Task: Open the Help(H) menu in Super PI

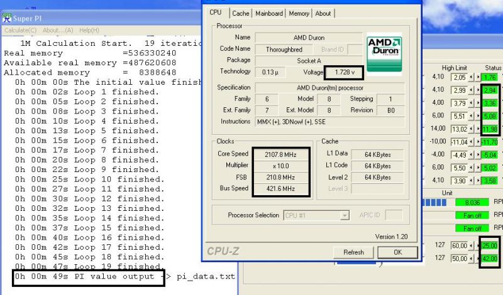Action: (89, 30)
